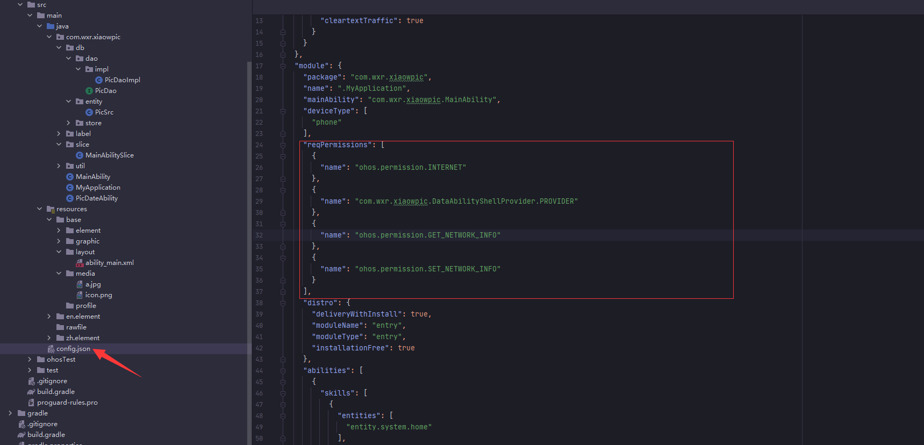The height and width of the screenshot is (445, 924).
Task: Click the "deliveryWithInstall" key
Action: 357,314
